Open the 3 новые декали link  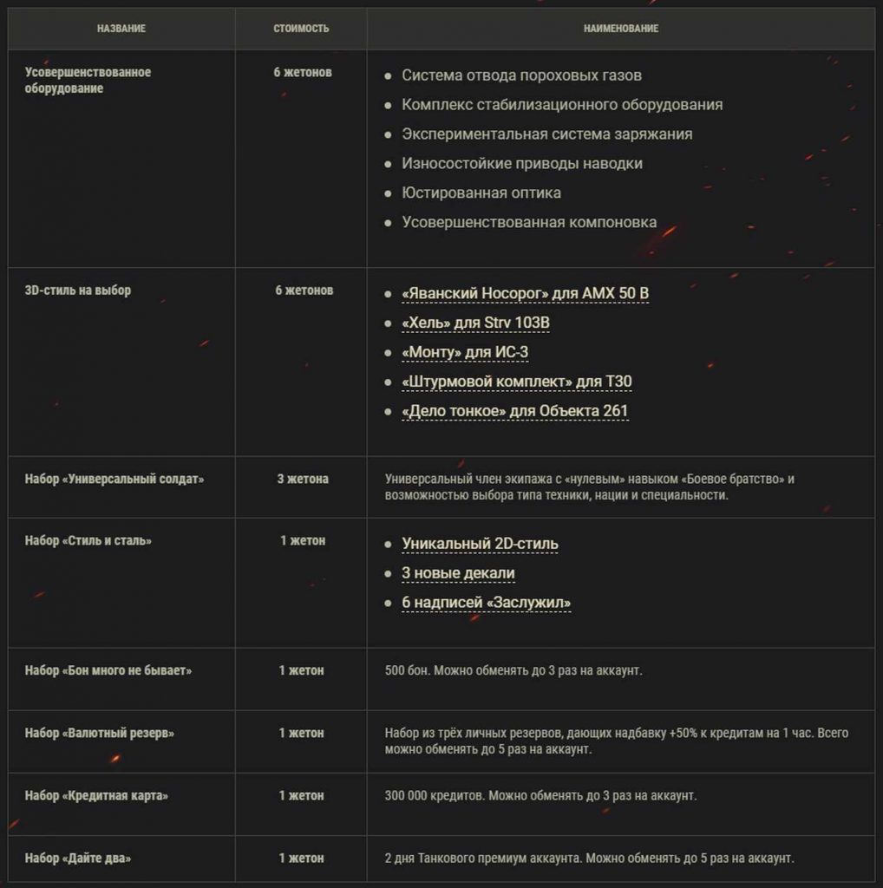[458, 573]
